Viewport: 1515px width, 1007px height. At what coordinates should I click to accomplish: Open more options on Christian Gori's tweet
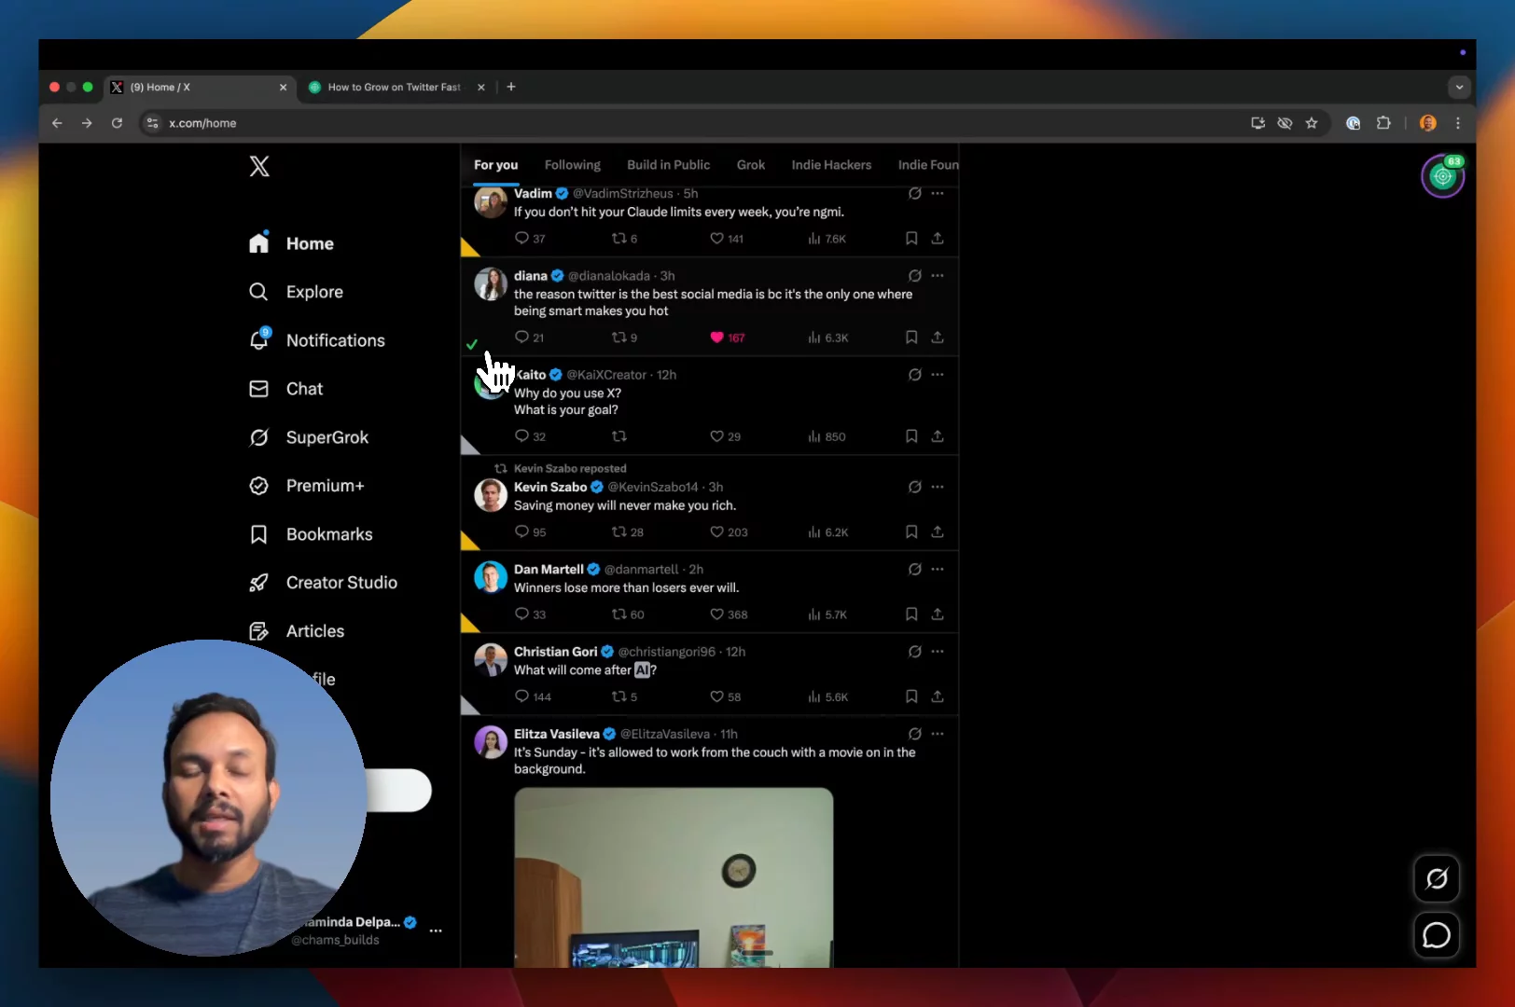pyautogui.click(x=938, y=651)
